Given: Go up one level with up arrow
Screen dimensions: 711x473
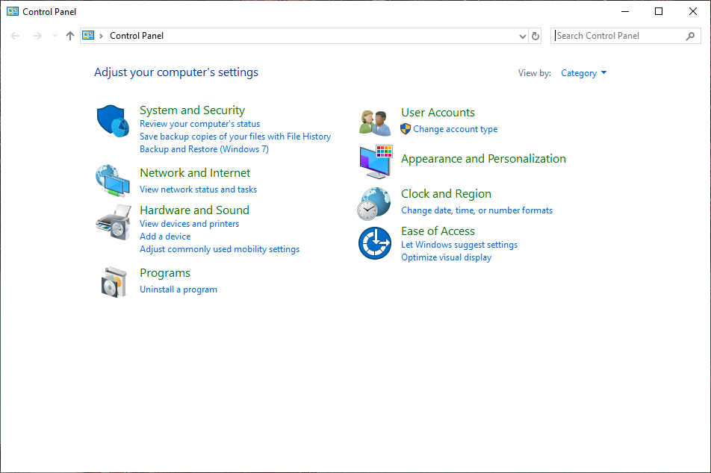Looking at the screenshot, I should (x=70, y=36).
